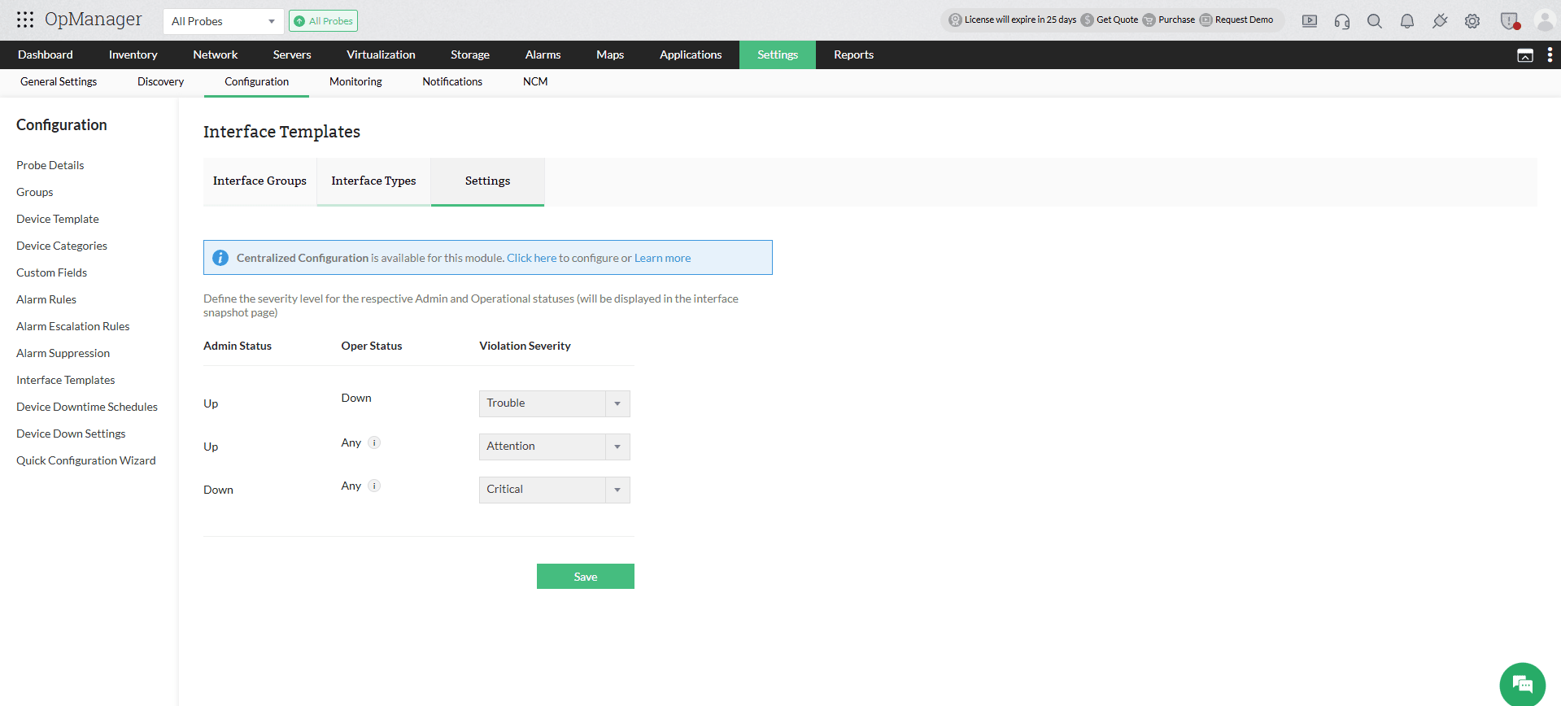Open severity dropdown showing Trouble
Viewport: 1561px width, 706px height.
pyautogui.click(x=555, y=403)
